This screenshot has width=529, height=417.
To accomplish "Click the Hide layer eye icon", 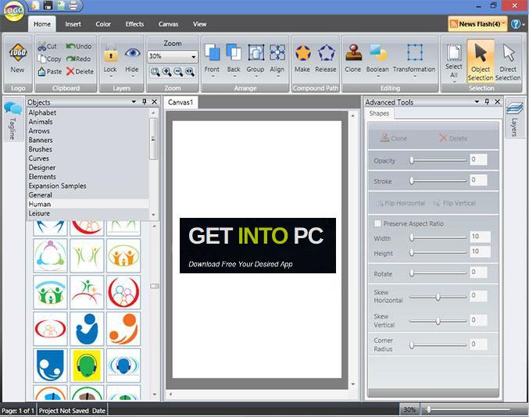I will tap(132, 53).
